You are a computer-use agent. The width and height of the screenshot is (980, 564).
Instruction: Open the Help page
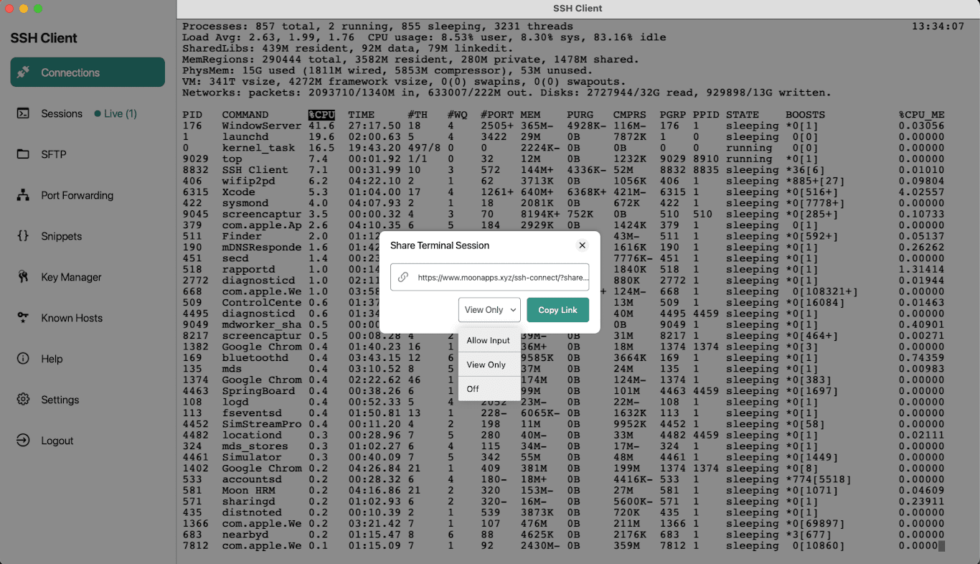(52, 359)
